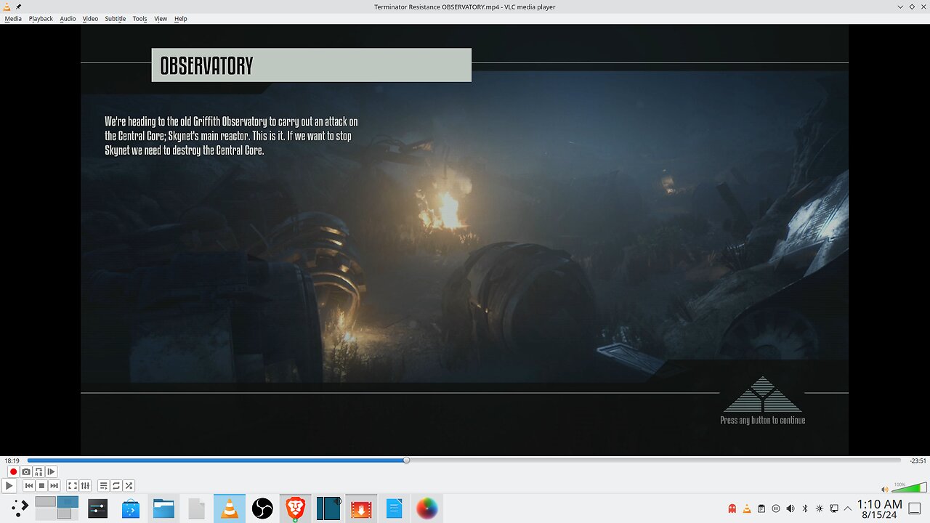Open the Playback menu
The height and width of the screenshot is (523, 930).
[x=41, y=18]
